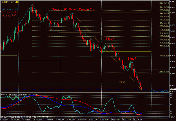The width and height of the screenshot is (176, 121).
Task: Click 0.9275 on the price axis
Action: click(173, 91)
